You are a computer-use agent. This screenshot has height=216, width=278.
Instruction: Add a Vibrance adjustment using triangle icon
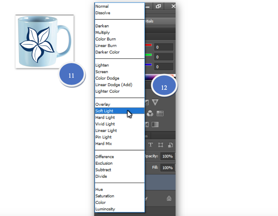tap(155, 102)
